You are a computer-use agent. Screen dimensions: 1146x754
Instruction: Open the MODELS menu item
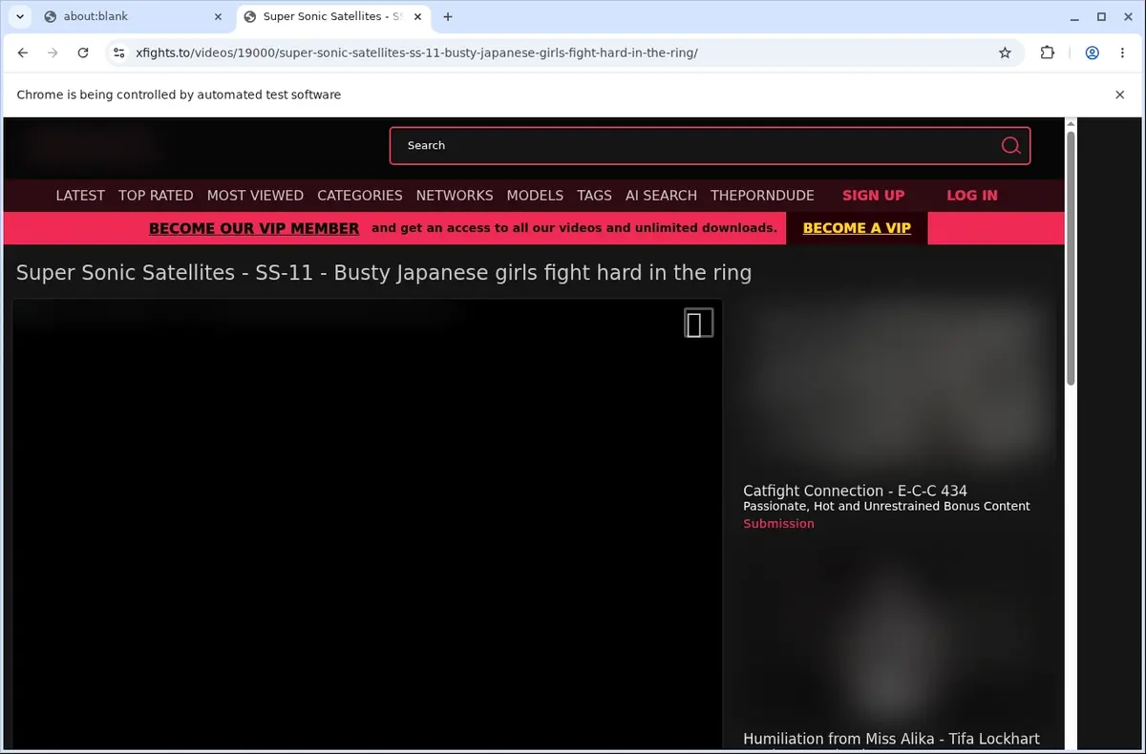535,195
